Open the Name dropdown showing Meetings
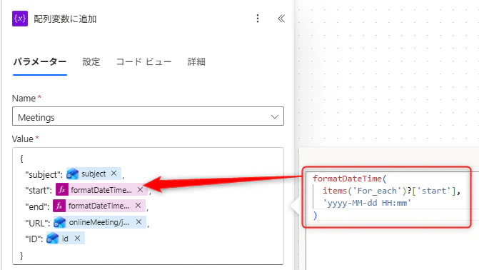This screenshot has width=479, height=270. (148, 116)
